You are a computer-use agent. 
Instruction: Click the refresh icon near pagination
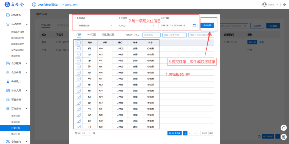coord(259,136)
